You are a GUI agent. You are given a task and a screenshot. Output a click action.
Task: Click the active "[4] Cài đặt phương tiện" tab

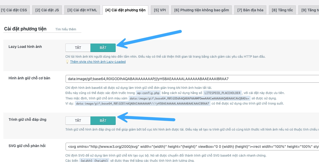[125, 11]
